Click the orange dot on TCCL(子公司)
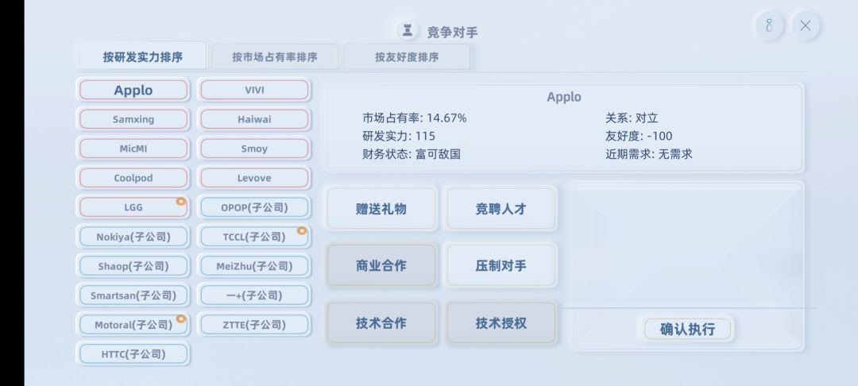This screenshot has width=858, height=386. tap(302, 231)
